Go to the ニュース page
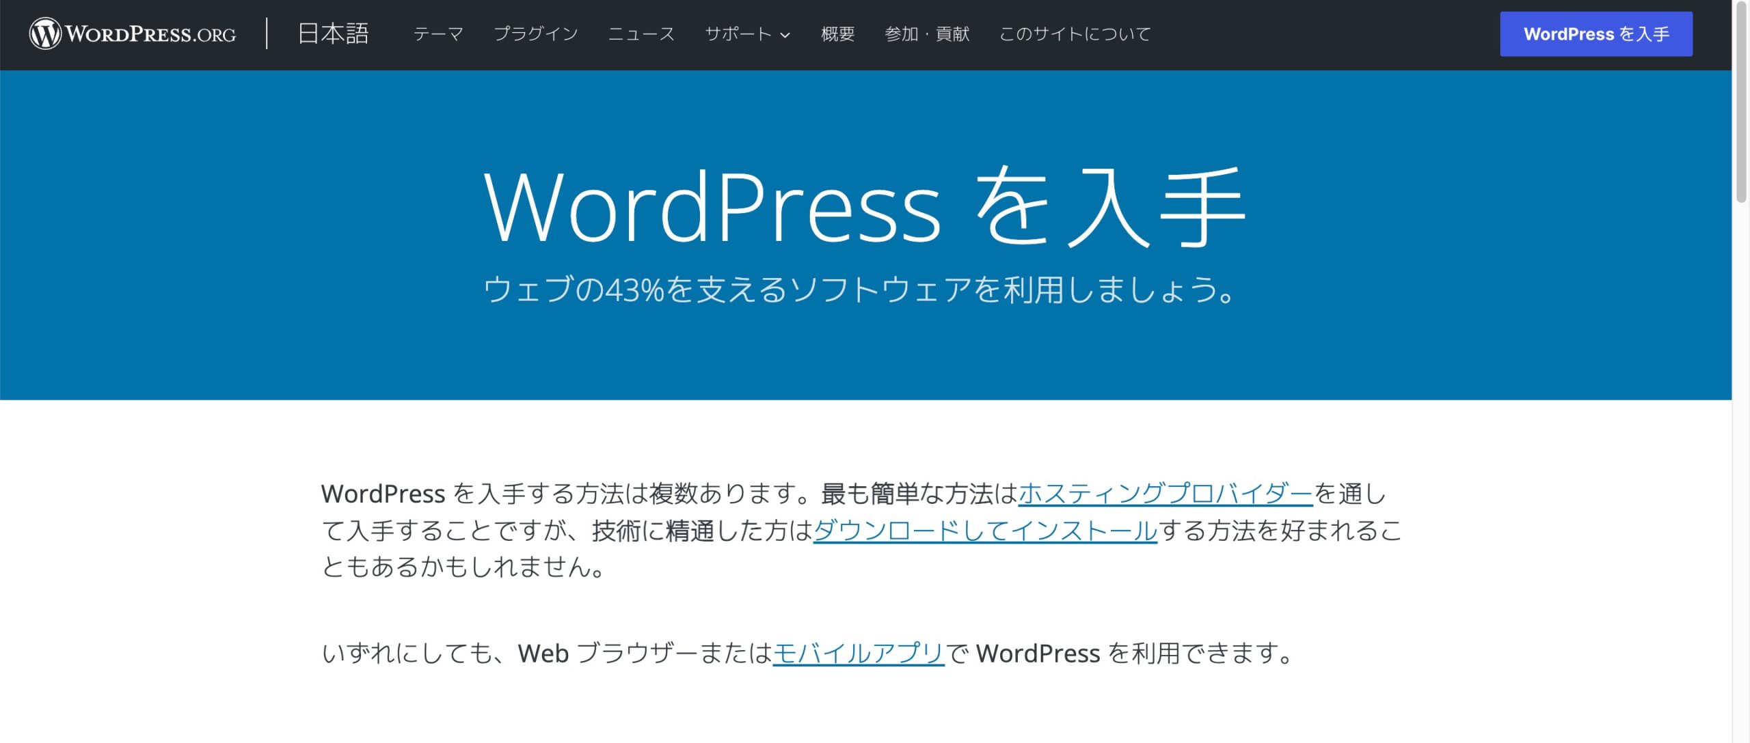Image resolution: width=1750 pixels, height=743 pixels. coord(641,33)
